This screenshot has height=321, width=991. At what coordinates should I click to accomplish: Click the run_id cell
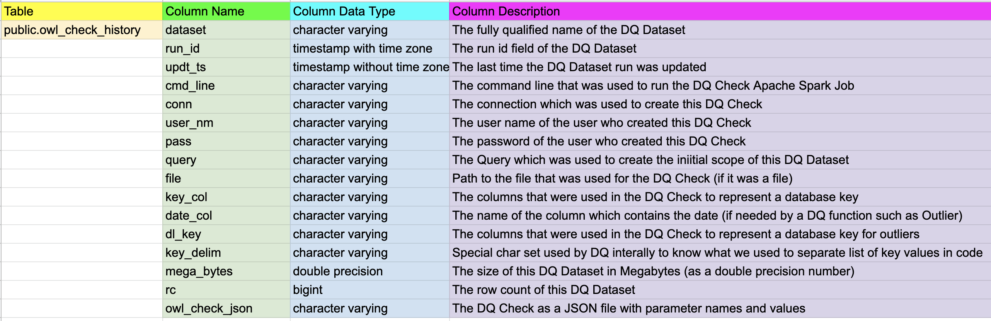point(226,48)
